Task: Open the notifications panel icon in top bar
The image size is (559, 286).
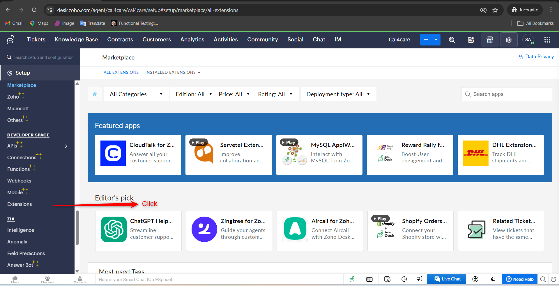Action: coord(471,40)
